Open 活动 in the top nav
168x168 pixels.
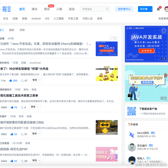point(72,9)
